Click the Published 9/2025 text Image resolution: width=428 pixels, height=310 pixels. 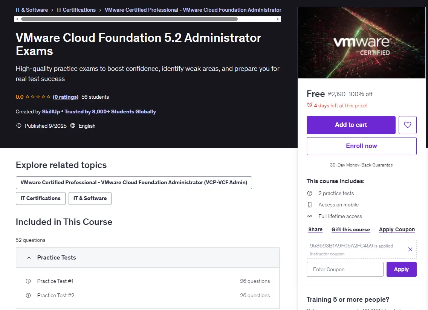click(x=46, y=126)
